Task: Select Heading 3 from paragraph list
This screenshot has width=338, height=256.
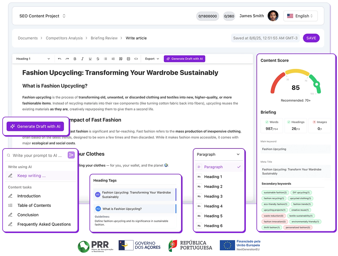Action: pyautogui.click(x=213, y=196)
